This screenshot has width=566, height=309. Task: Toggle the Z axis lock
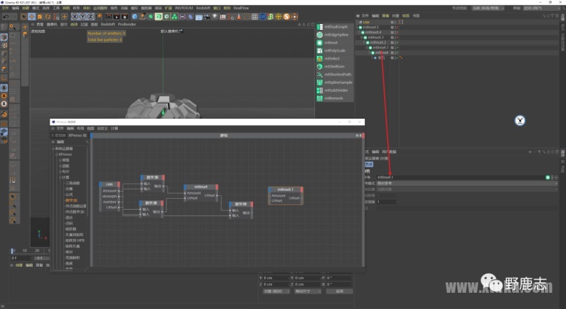[90, 17]
